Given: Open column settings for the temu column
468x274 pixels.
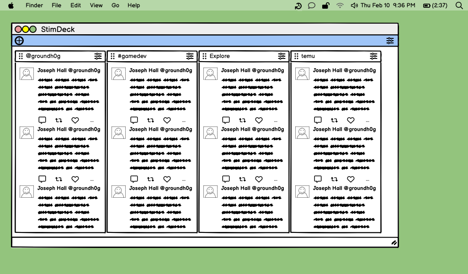Looking at the screenshot, I should (x=374, y=56).
